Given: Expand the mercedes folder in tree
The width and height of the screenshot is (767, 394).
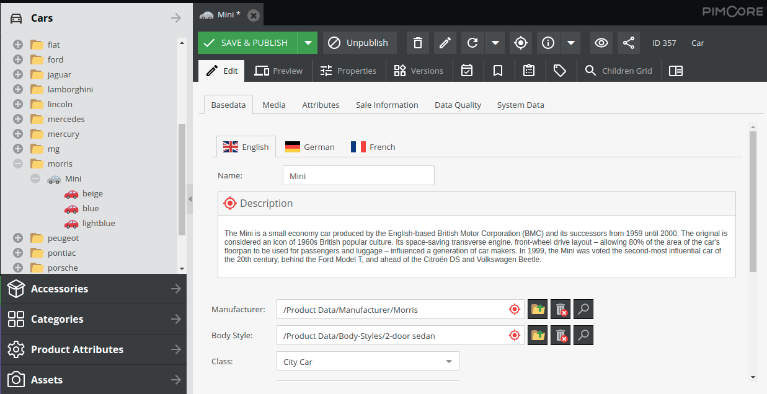Looking at the screenshot, I should click(x=18, y=119).
